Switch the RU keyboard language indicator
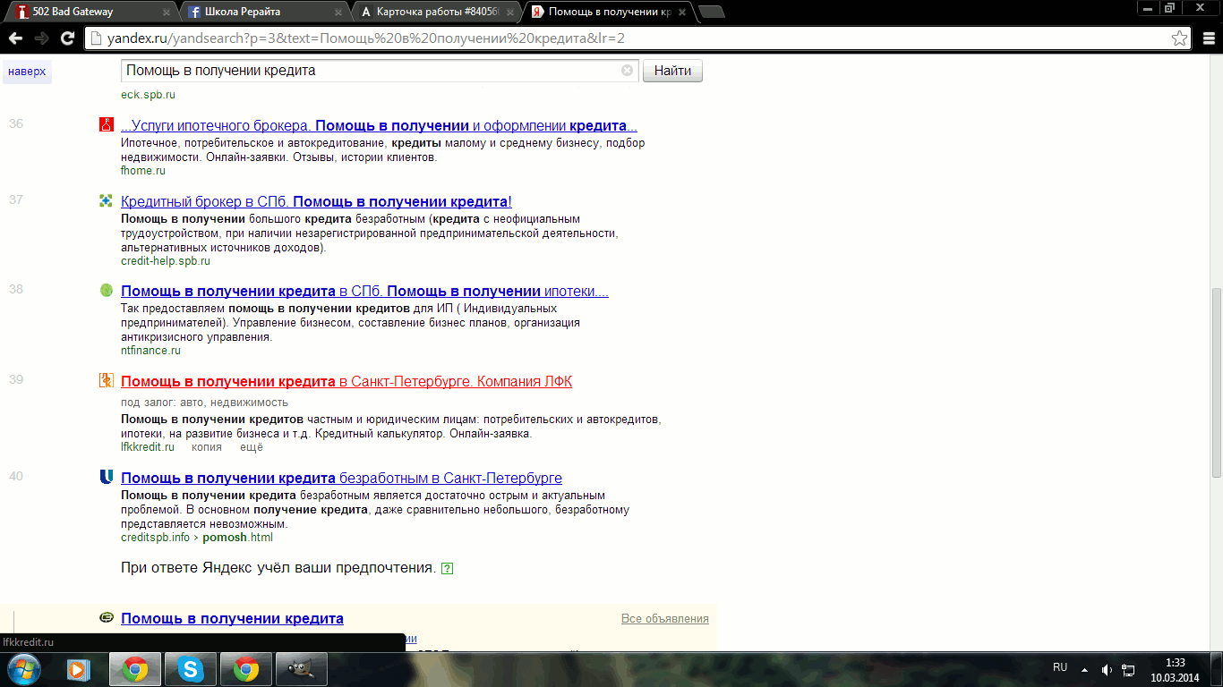Viewport: 1223px width, 687px height. (x=1060, y=667)
